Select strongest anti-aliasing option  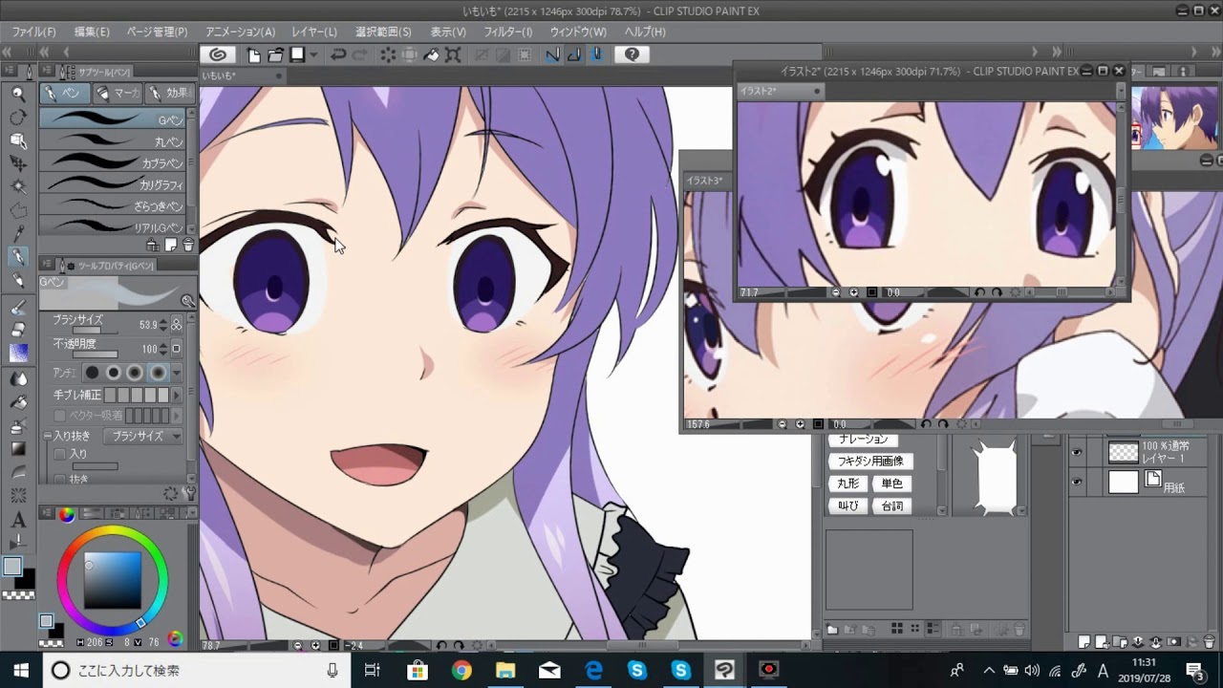(158, 373)
